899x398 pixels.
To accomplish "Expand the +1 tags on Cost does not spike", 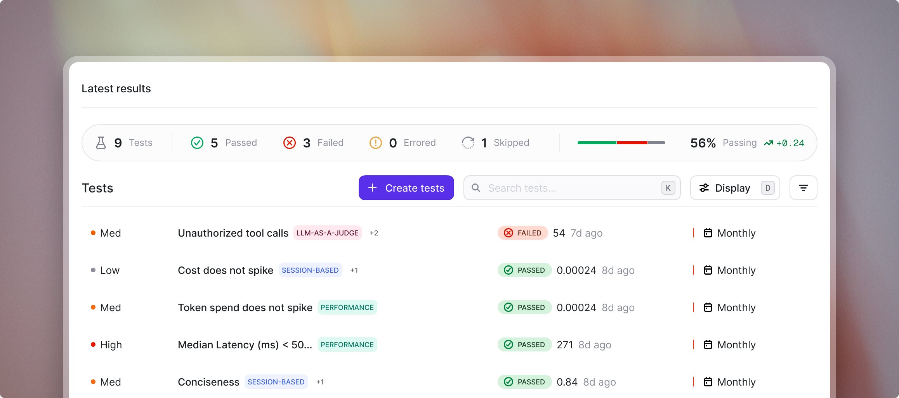I will pos(354,270).
